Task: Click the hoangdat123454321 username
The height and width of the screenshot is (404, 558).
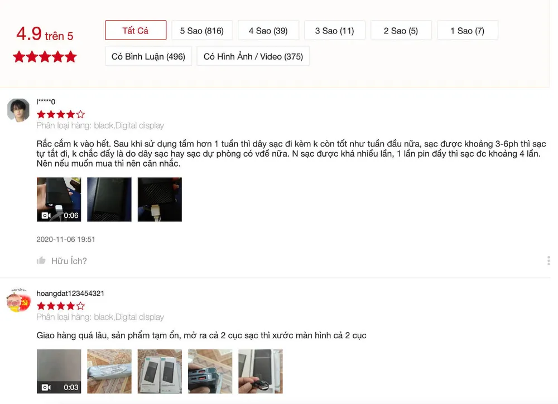Action: pos(70,294)
